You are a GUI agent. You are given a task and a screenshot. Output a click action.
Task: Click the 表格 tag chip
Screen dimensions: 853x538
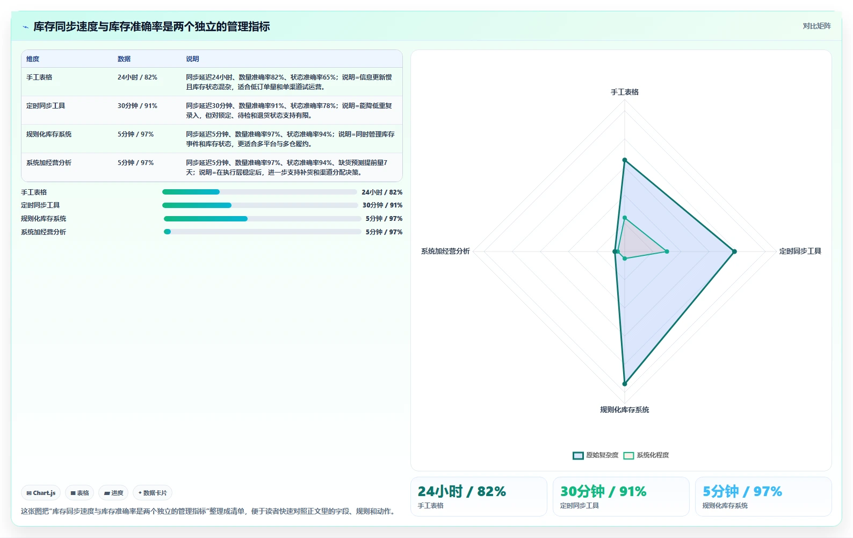click(79, 493)
